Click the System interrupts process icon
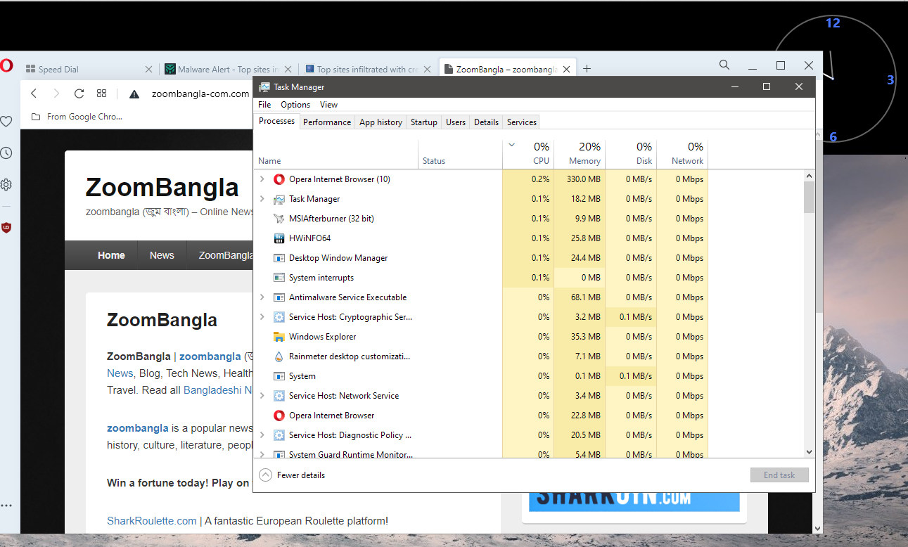908x547 pixels. point(279,278)
